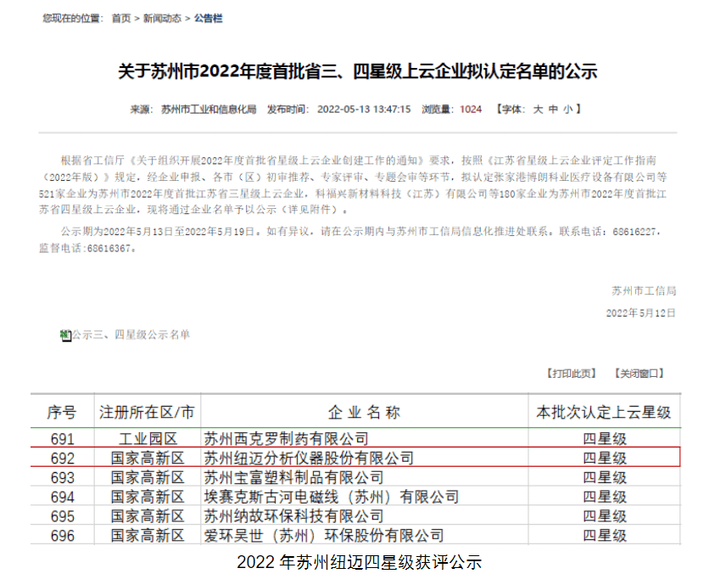The height and width of the screenshot is (585, 726).
Task: Click the 打印此页 print button
Action: click(572, 374)
